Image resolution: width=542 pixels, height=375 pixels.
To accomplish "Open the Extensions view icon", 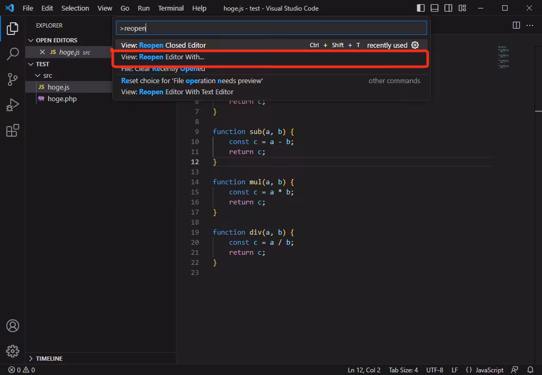I will click(13, 130).
